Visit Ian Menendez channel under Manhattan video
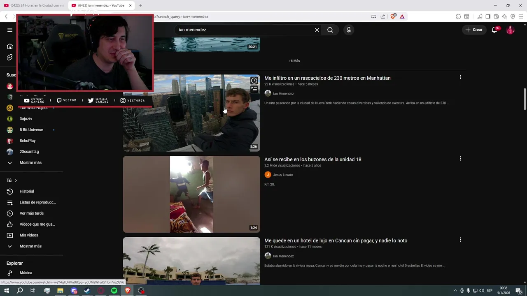Viewport: 527px width, 296px height. point(283,94)
